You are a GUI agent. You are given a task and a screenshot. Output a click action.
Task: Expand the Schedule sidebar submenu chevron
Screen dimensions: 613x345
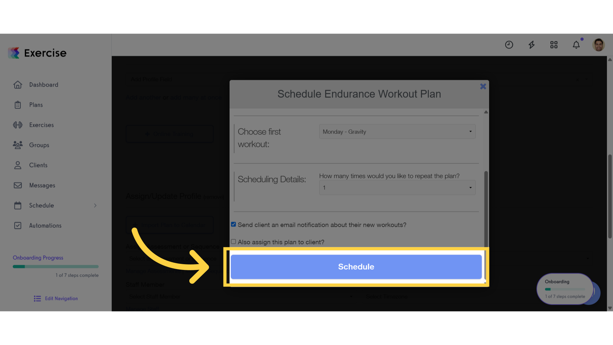(95, 205)
